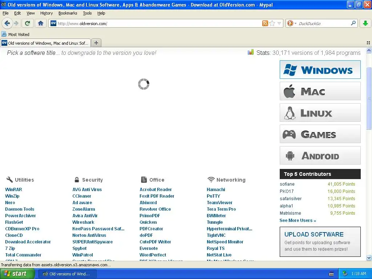Open the DuckDuckGo search engine selector
This screenshot has height=279, width=372.
(292, 23)
